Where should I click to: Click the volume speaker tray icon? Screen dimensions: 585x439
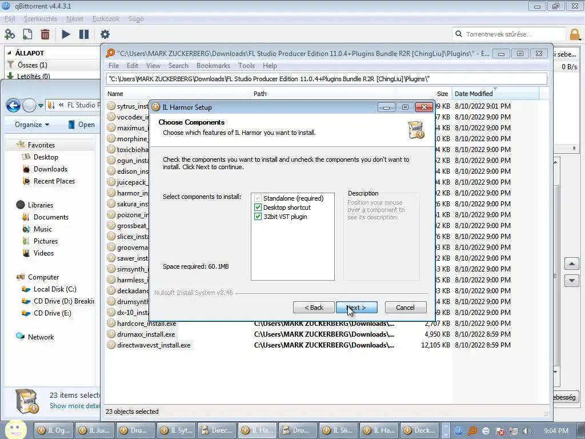pyautogui.click(x=527, y=431)
